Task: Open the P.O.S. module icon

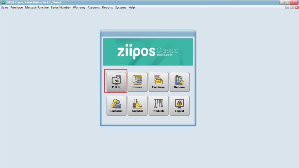Action: coord(116,82)
